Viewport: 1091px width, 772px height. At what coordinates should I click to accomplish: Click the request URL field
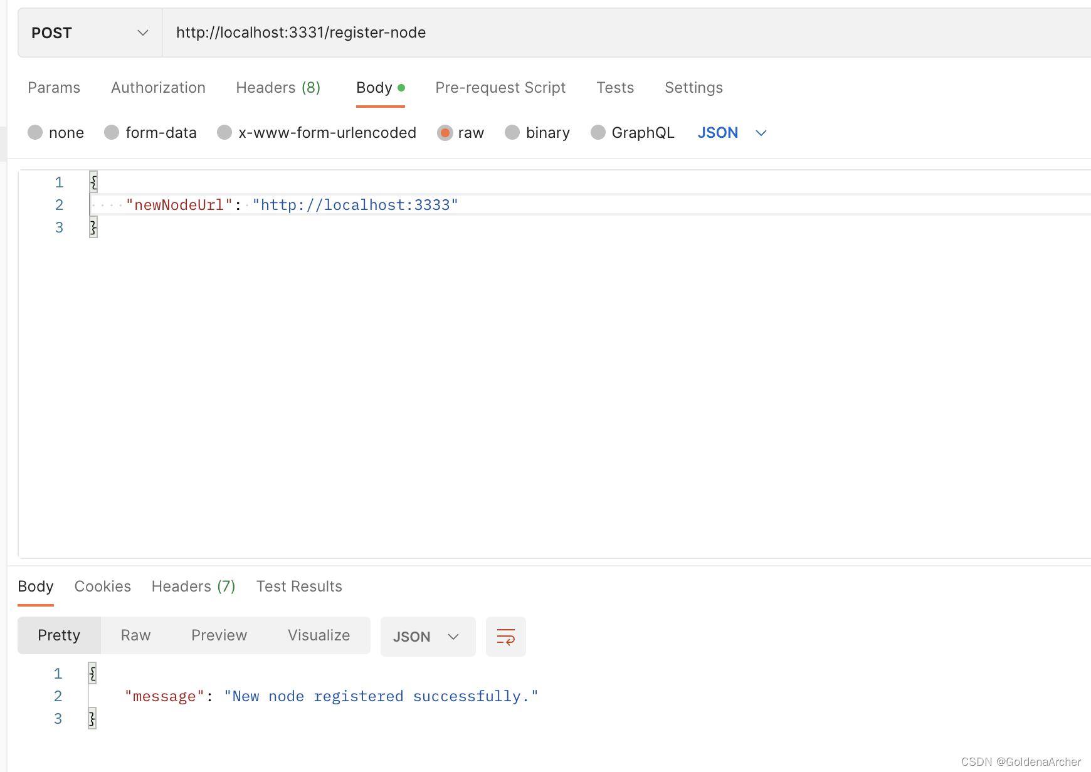tap(627, 33)
